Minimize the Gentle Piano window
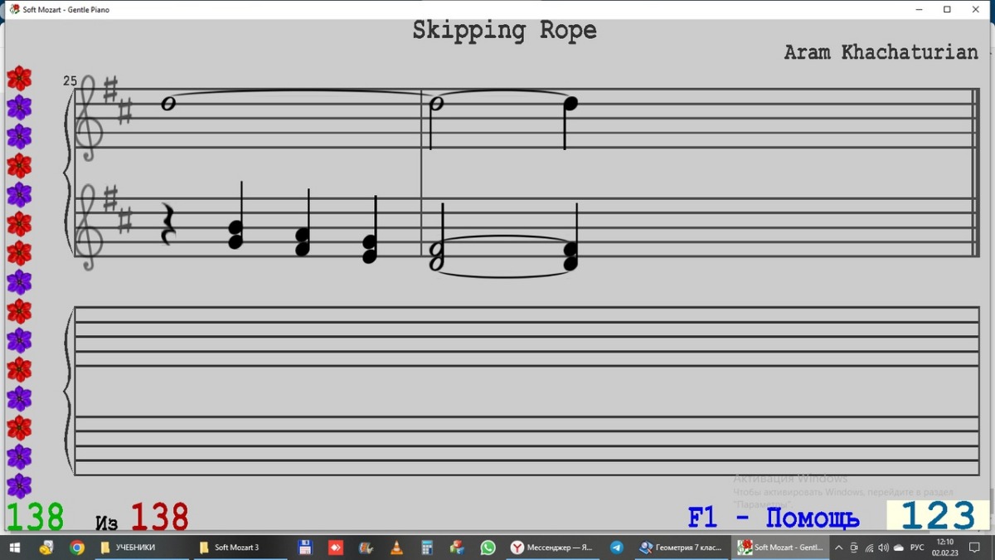The width and height of the screenshot is (995, 560). point(919,10)
